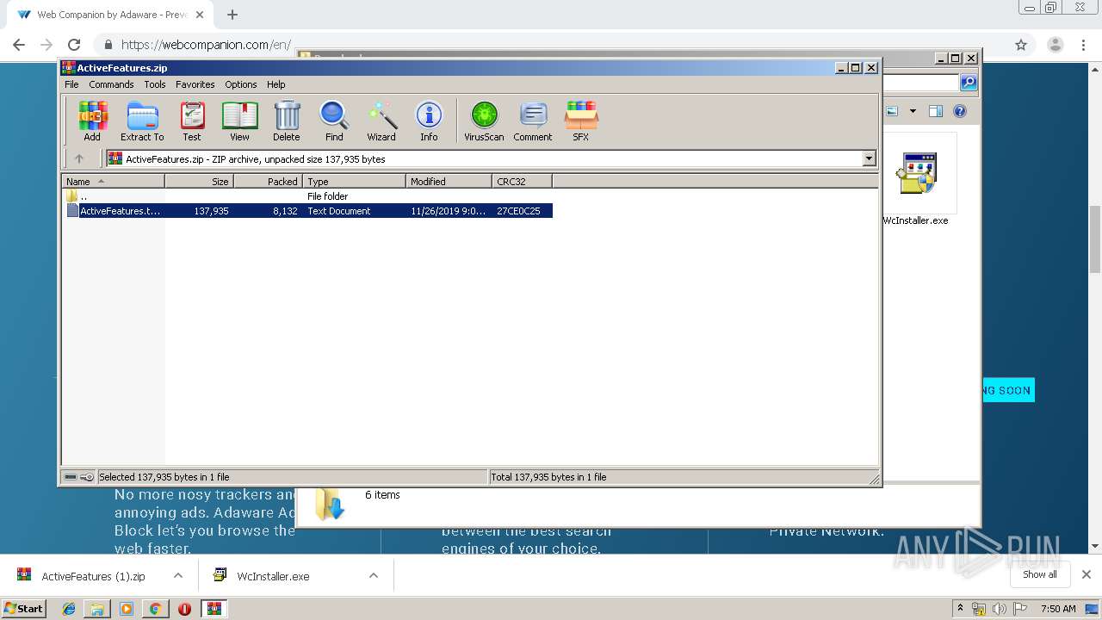Image resolution: width=1102 pixels, height=620 pixels.
Task: Expand options for WcInstaller.exe download
Action: click(x=374, y=575)
